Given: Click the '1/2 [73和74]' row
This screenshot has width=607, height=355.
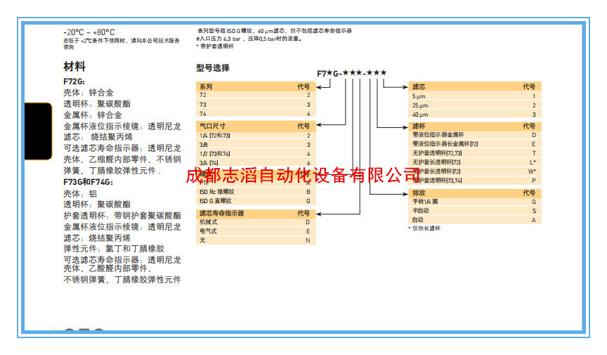Looking at the screenshot, I should [x=256, y=154].
